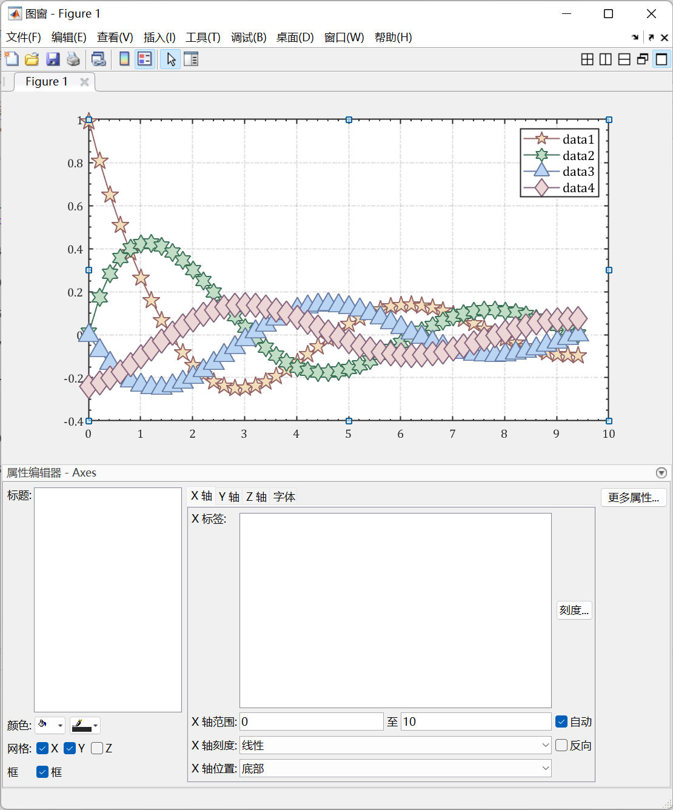673x810 pixels.
Task: Enable the reverse (反向) axis checkbox
Action: click(x=561, y=745)
